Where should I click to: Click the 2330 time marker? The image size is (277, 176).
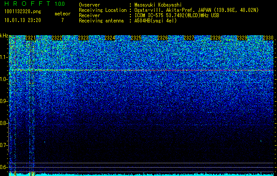268,38
